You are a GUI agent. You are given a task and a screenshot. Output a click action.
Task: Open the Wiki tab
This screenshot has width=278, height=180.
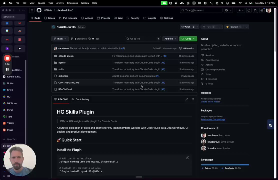point(118,18)
